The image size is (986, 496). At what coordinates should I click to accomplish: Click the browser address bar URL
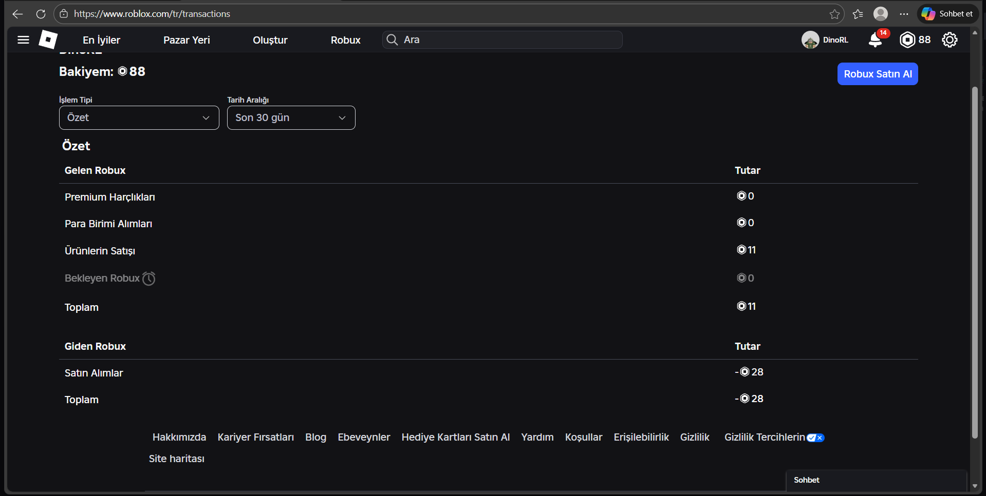click(x=152, y=14)
